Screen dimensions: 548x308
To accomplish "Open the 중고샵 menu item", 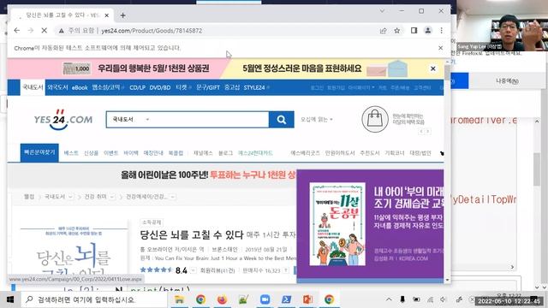I will (232, 87).
